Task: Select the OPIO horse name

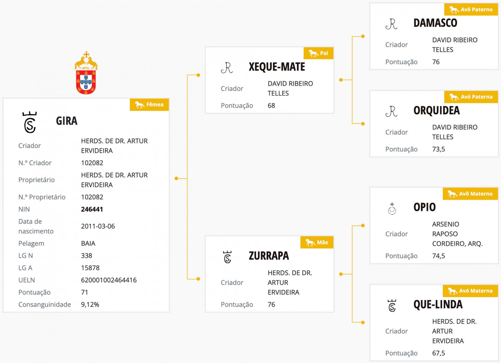Action: 425,207
